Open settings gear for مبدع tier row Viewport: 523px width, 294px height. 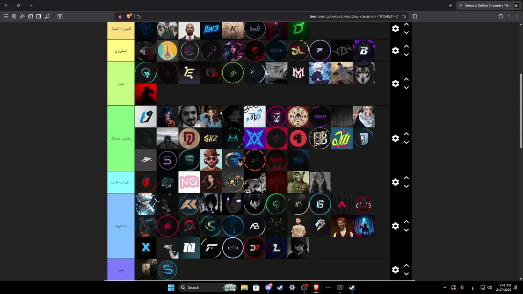tap(395, 83)
